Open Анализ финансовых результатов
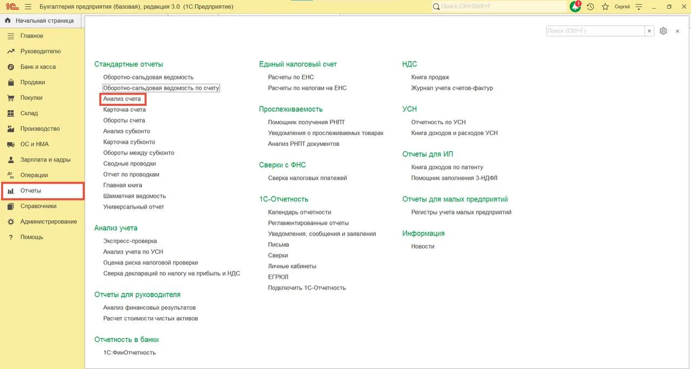 pyautogui.click(x=150, y=308)
